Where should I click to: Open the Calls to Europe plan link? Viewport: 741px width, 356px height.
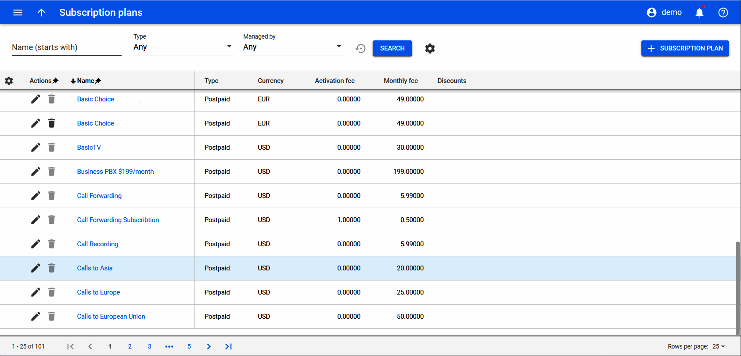pos(98,292)
